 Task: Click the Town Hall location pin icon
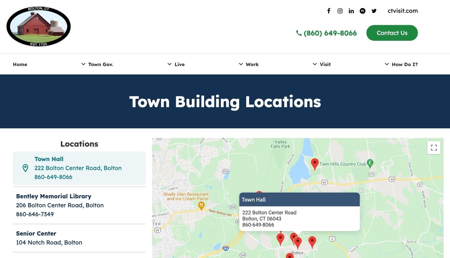point(25,168)
